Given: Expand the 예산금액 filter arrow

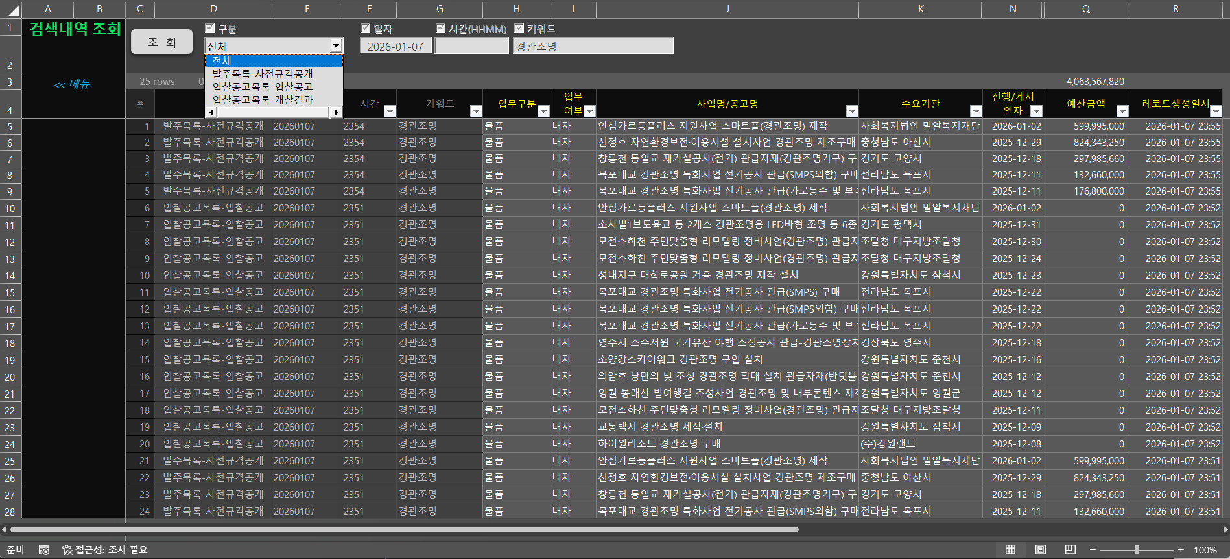Looking at the screenshot, I should [1122, 112].
